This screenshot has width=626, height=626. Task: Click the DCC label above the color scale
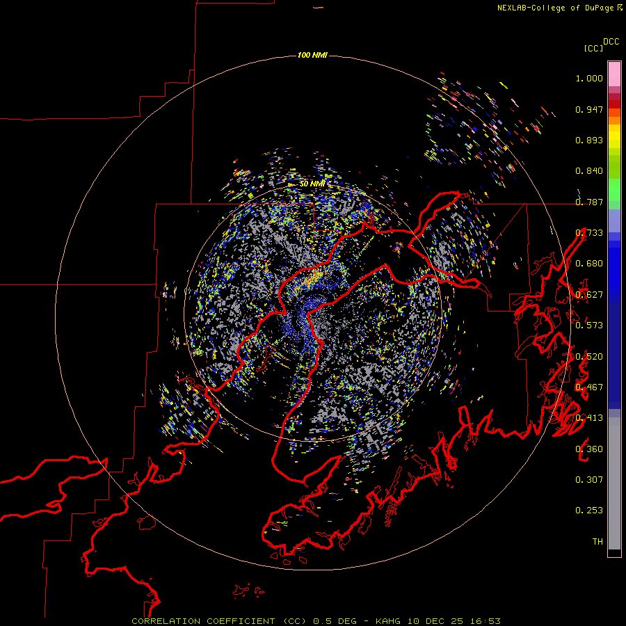click(x=611, y=42)
